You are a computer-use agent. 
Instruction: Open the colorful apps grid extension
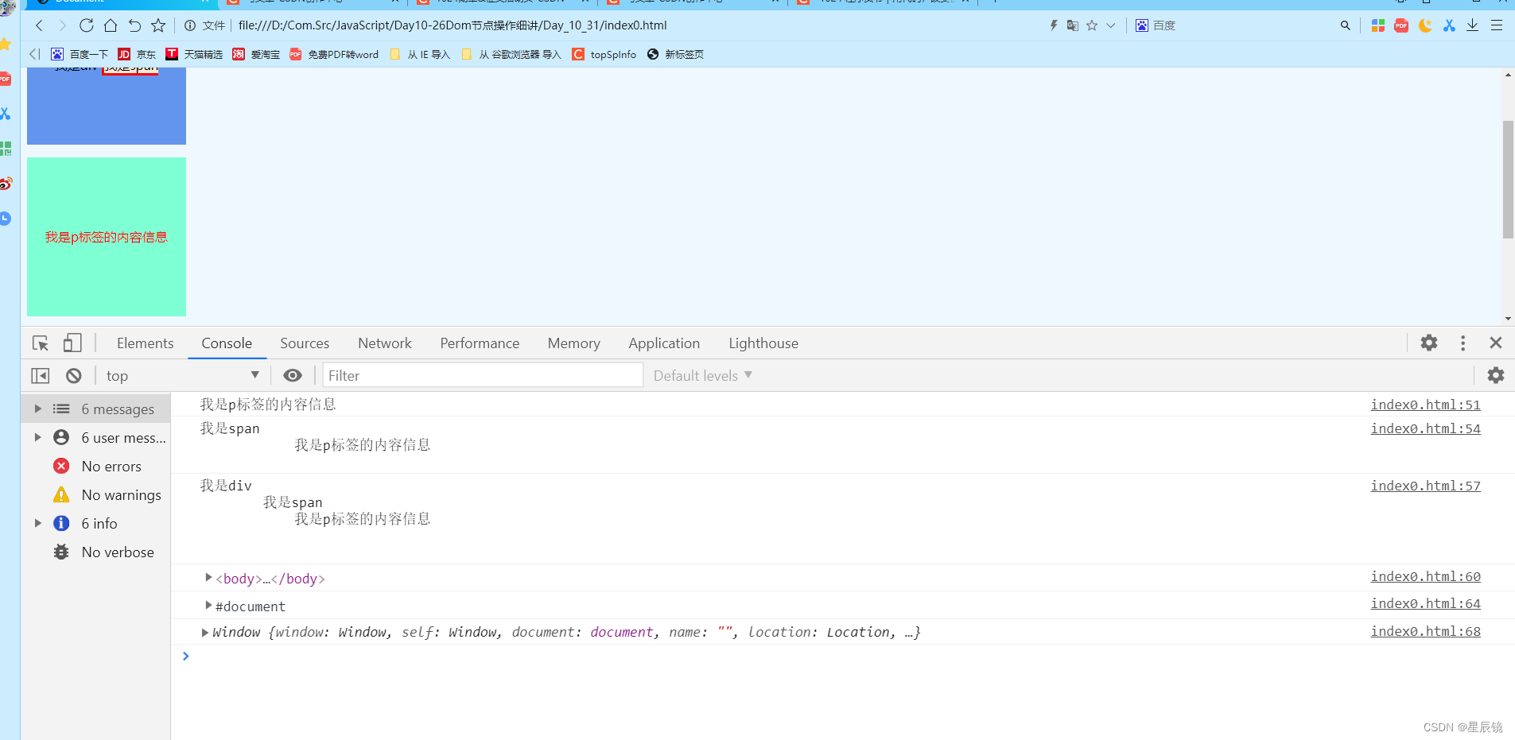(x=1378, y=25)
